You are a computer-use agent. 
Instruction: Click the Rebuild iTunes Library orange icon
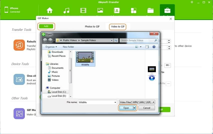tap(19, 45)
